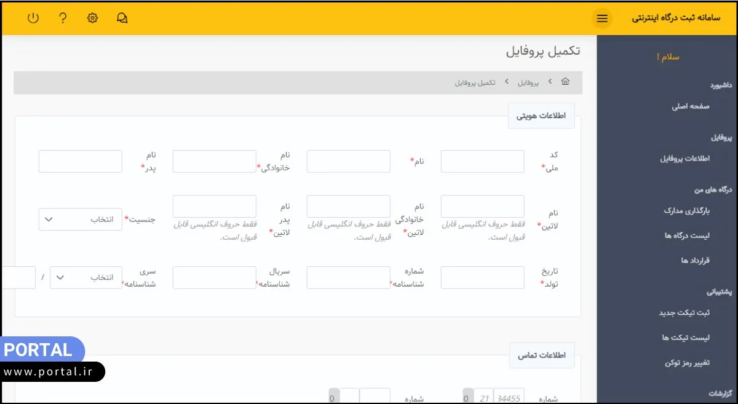
Task: Click the home icon in the breadcrumb
Action: (565, 81)
